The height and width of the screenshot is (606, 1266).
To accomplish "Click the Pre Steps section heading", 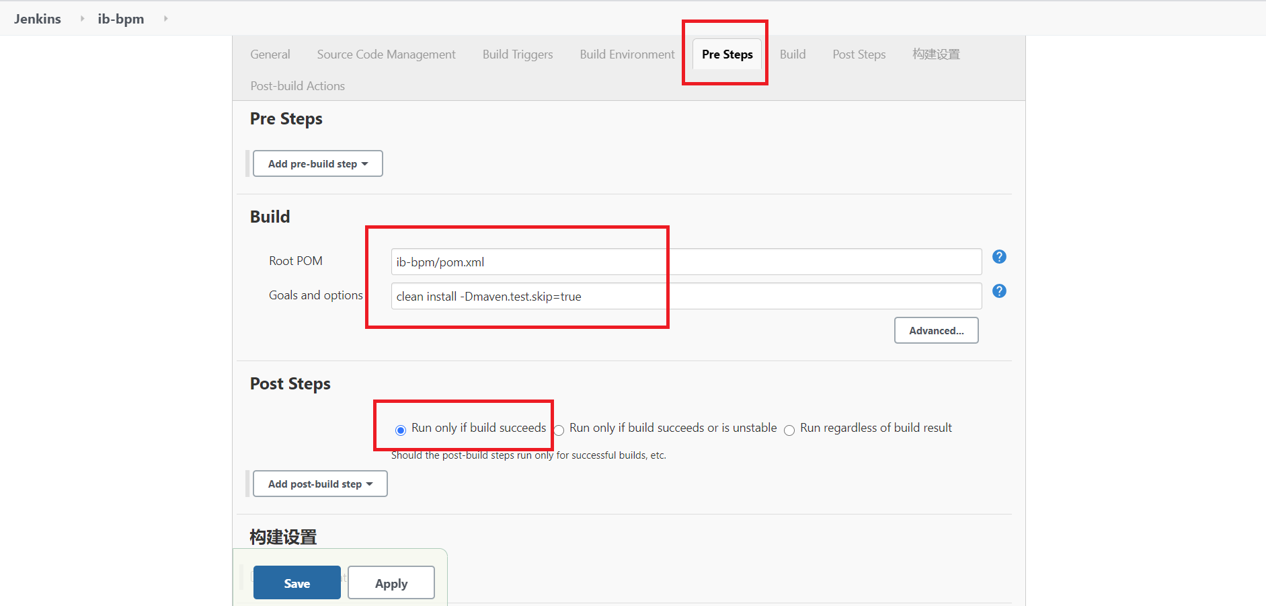I will pyautogui.click(x=286, y=119).
